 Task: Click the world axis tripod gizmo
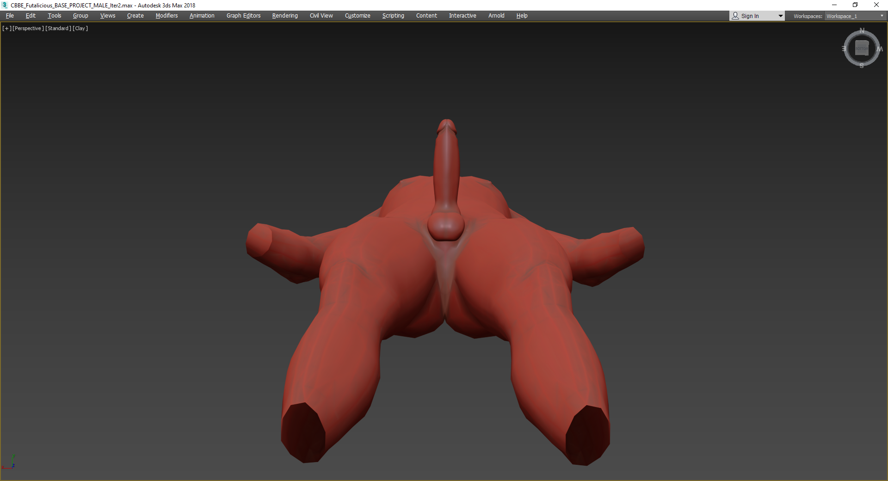click(8, 462)
